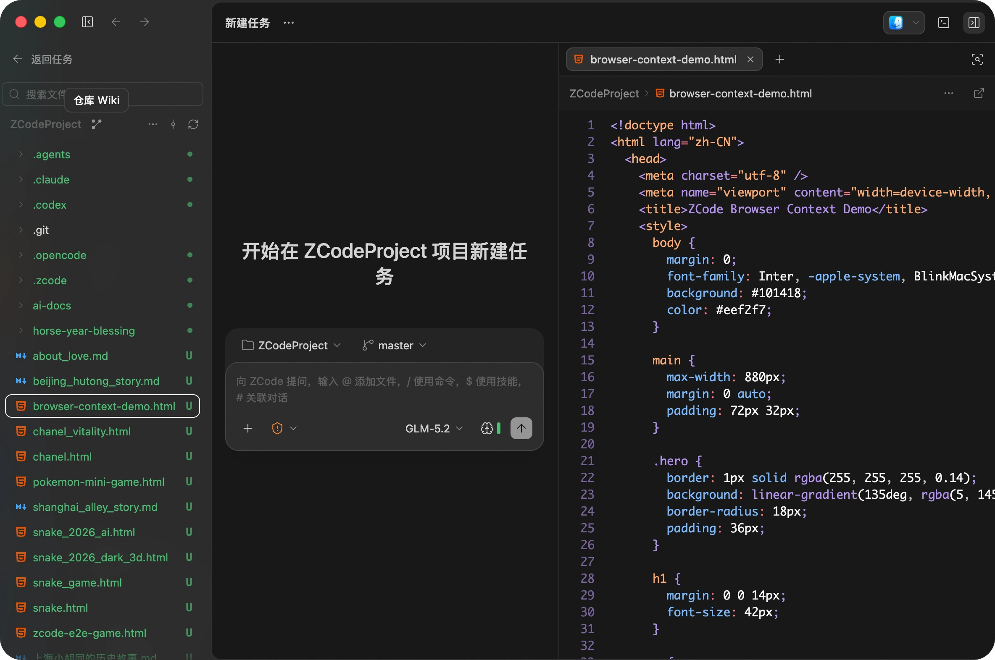995x660 pixels.
Task: Click the 搜索文件 search field
Action: point(103,94)
